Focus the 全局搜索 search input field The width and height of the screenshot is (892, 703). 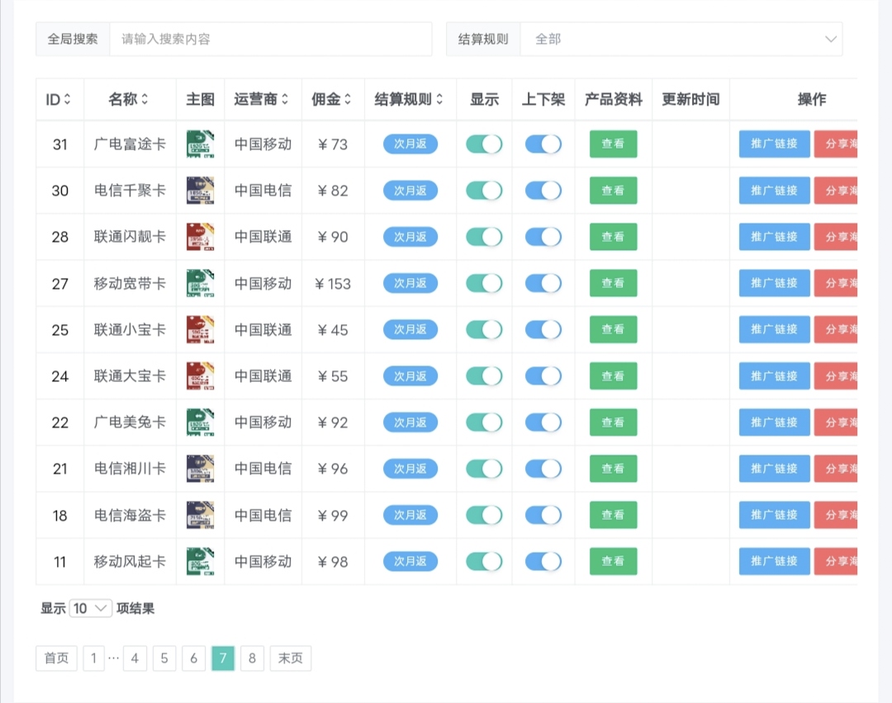point(270,39)
